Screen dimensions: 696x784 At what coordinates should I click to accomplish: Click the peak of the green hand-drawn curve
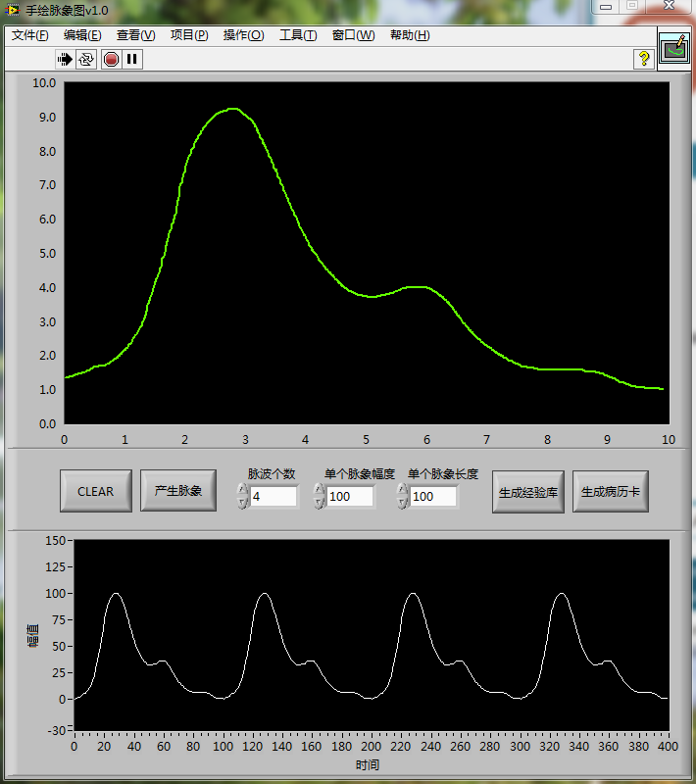[232, 109]
